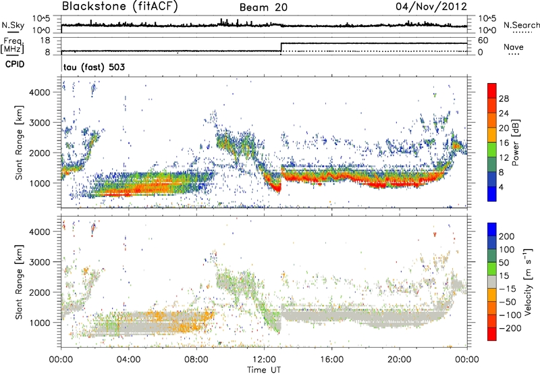Click the '18' frequency axis tick
This screenshot has height=374, width=540.
pyautogui.click(x=45, y=40)
